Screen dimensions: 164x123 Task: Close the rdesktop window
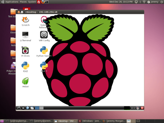pyautogui.click(x=19, y=12)
